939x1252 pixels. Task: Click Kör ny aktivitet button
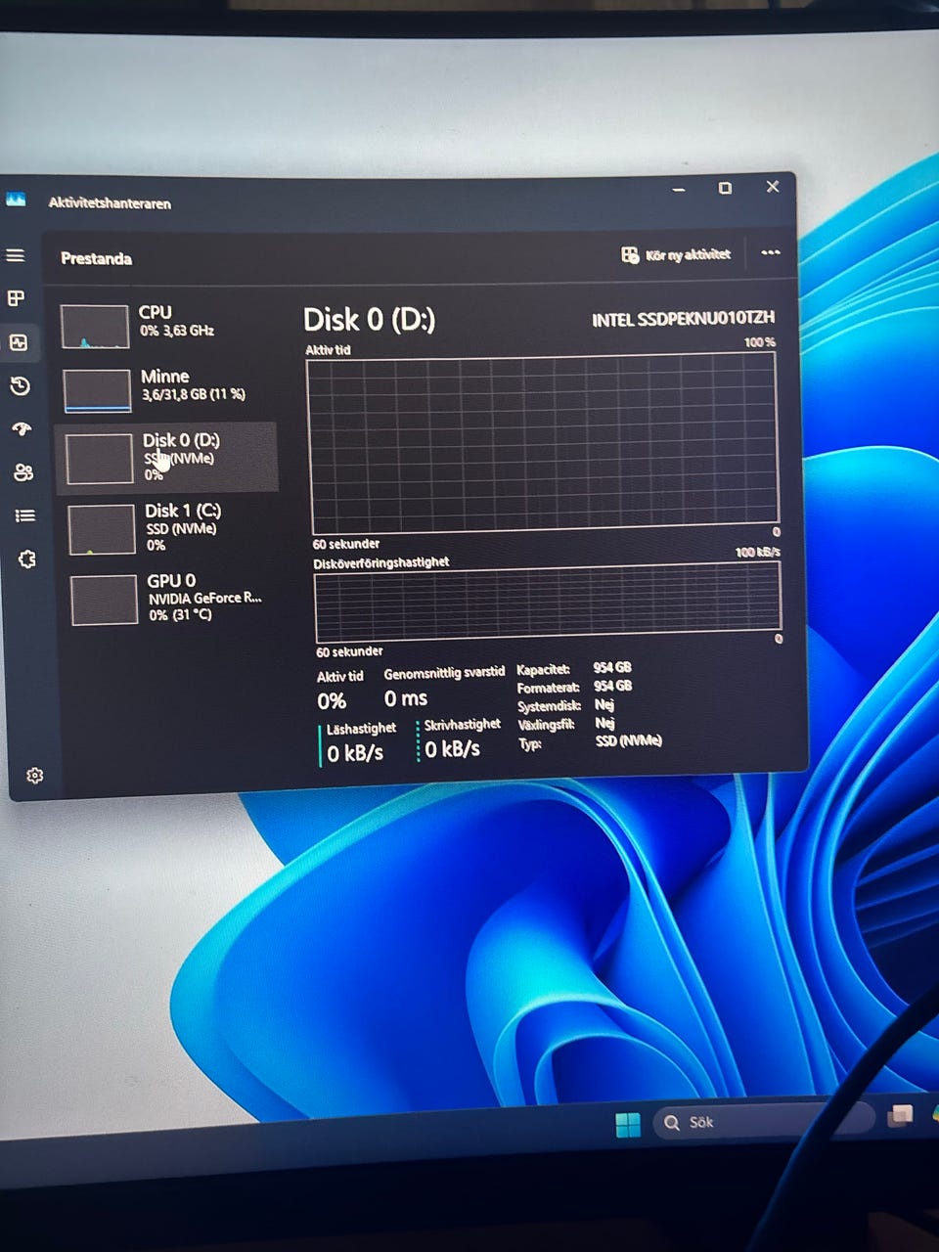(676, 254)
